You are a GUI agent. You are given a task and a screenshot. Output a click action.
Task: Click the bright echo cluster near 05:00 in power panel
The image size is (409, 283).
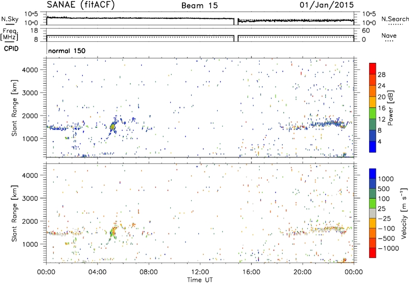[x=112, y=127]
